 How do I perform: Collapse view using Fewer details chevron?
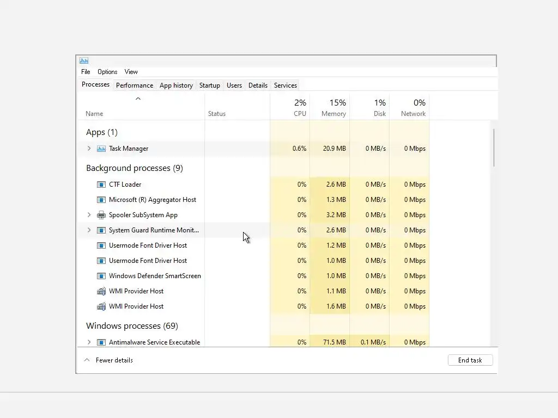pos(87,360)
